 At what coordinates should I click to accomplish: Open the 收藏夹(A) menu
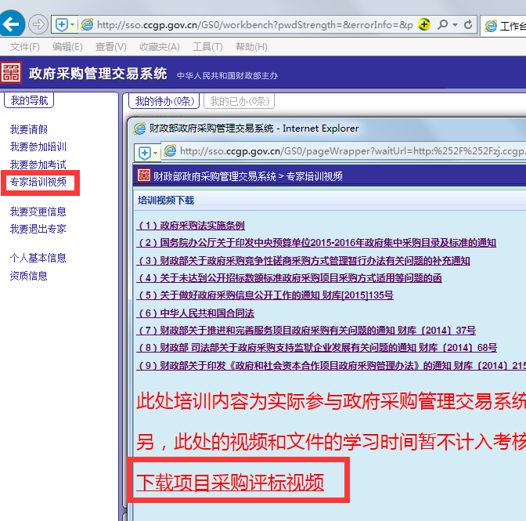[160, 47]
